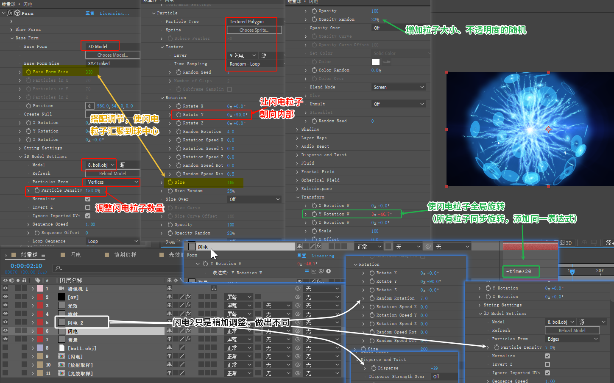Click the Choose Model button
The image size is (614, 383).
coord(112,55)
